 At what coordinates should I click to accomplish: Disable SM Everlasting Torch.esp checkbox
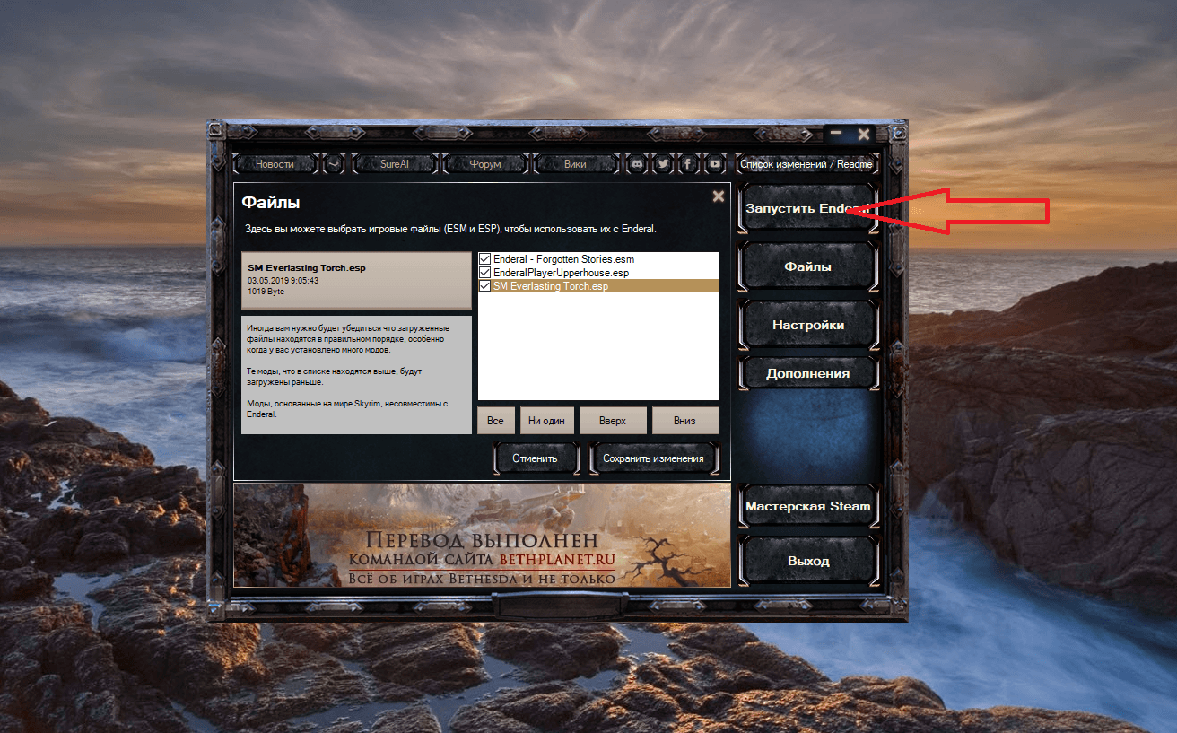pyautogui.click(x=485, y=286)
